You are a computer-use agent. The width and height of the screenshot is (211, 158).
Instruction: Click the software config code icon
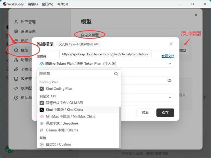16,88
